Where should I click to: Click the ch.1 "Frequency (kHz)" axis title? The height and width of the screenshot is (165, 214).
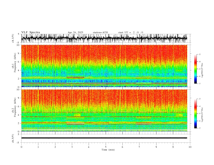[15, 63]
